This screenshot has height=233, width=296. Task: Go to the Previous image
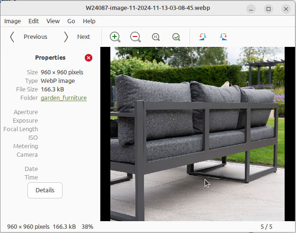coord(29,37)
